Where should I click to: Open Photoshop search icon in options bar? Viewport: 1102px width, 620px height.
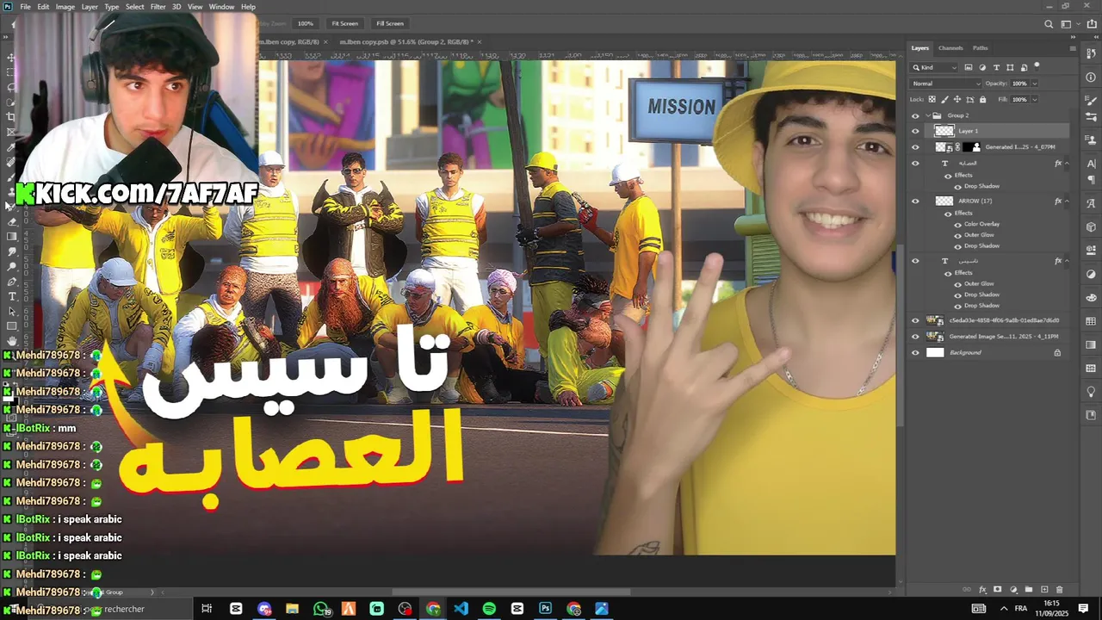point(1048,24)
